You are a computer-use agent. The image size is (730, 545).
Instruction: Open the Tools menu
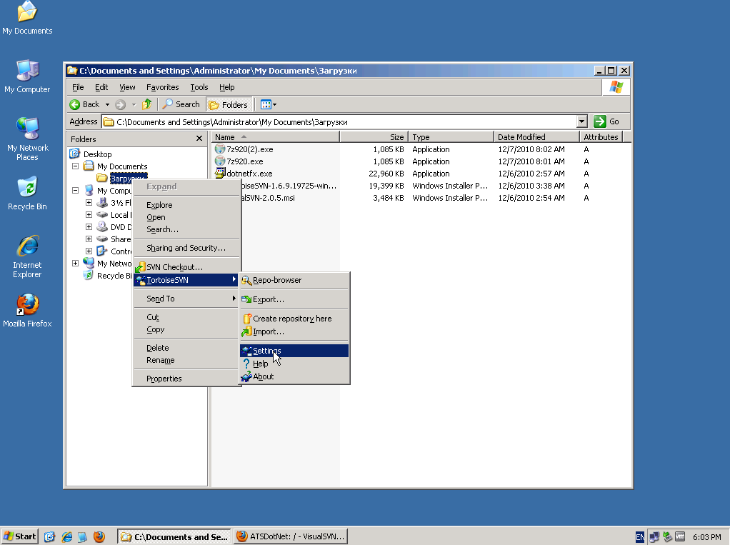(199, 87)
